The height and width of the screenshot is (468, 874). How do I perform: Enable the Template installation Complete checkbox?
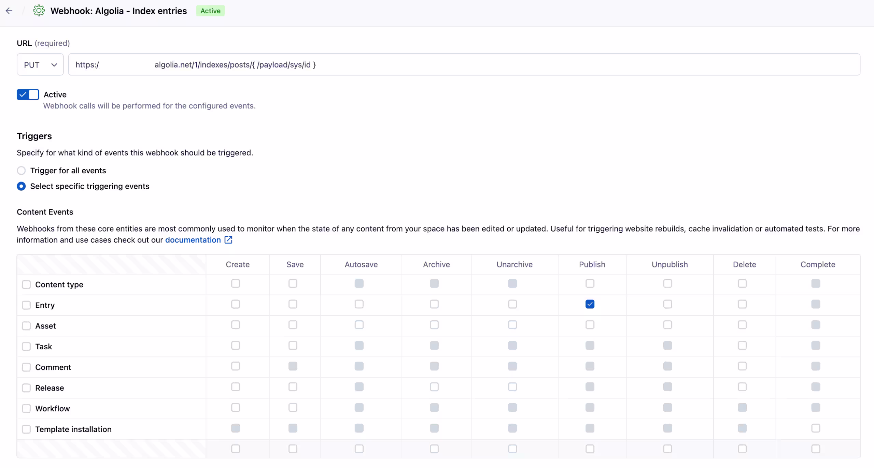tap(816, 428)
